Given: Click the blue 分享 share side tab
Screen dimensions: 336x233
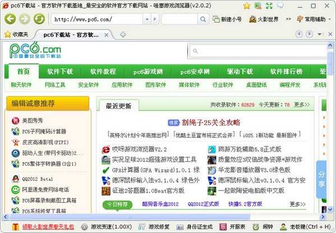Looking at the screenshot, I should pyautogui.click(x=321, y=179).
